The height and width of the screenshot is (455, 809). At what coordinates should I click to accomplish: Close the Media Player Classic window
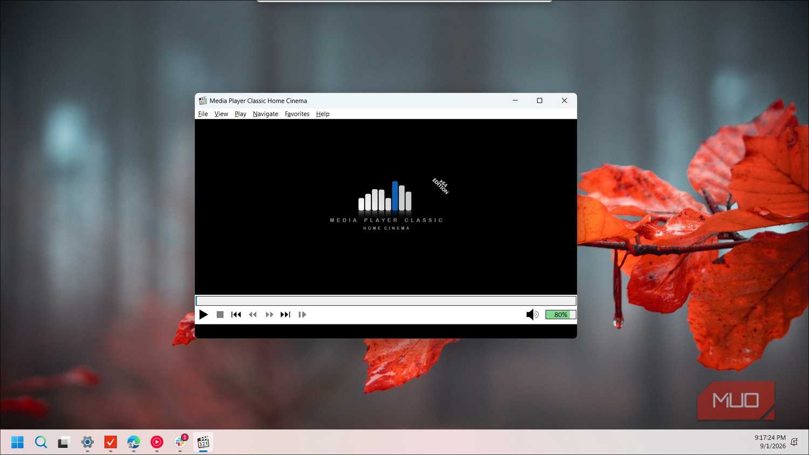565,100
